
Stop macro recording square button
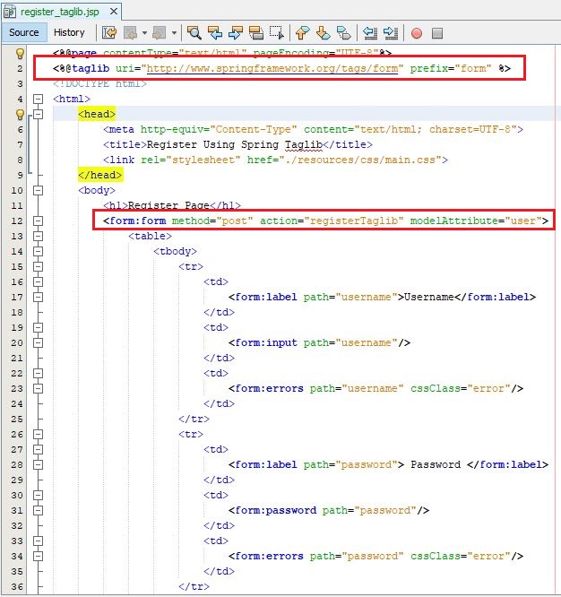tap(437, 33)
